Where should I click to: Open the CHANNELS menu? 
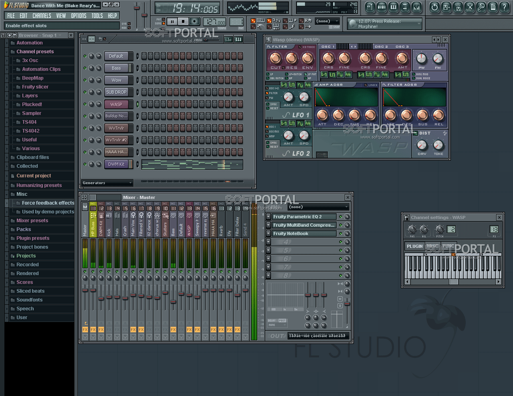click(x=42, y=16)
